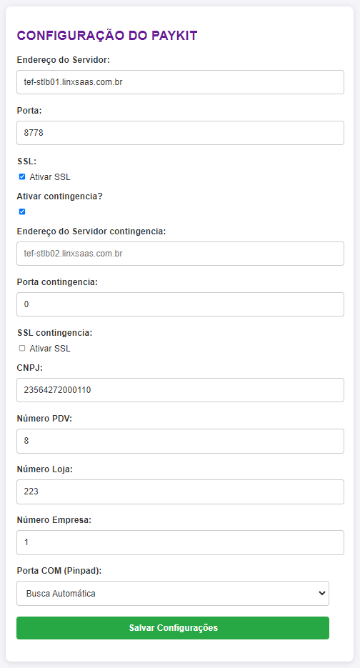The width and height of the screenshot is (360, 668).
Task: Click the Ativar SSL label under SSL
Action: pyautogui.click(x=50, y=177)
